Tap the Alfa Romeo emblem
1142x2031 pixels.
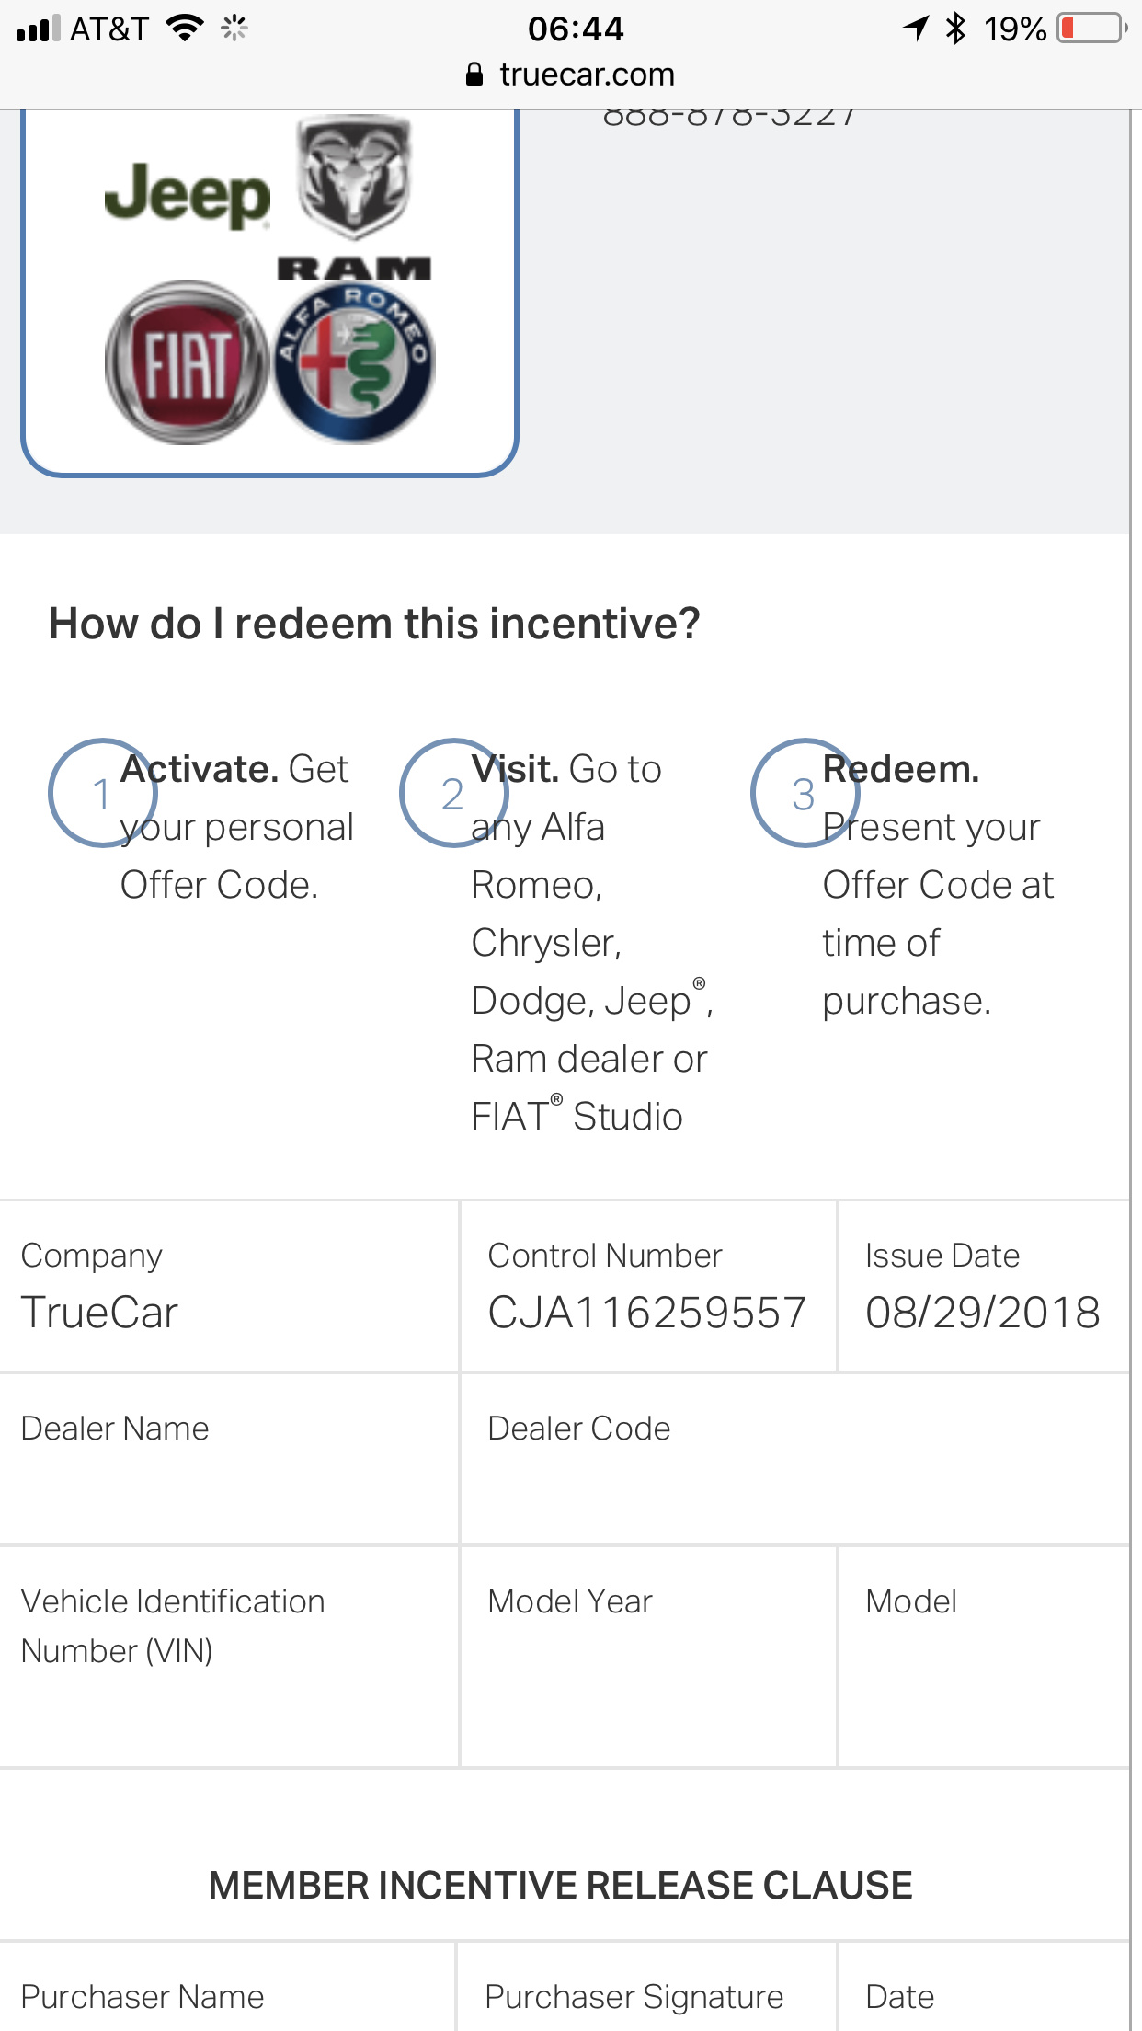(354, 362)
